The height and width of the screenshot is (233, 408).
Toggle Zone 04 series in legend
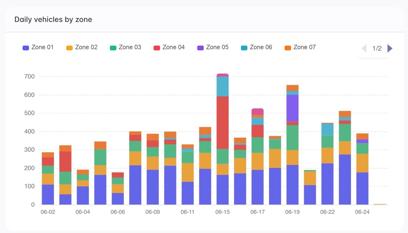pyautogui.click(x=169, y=47)
